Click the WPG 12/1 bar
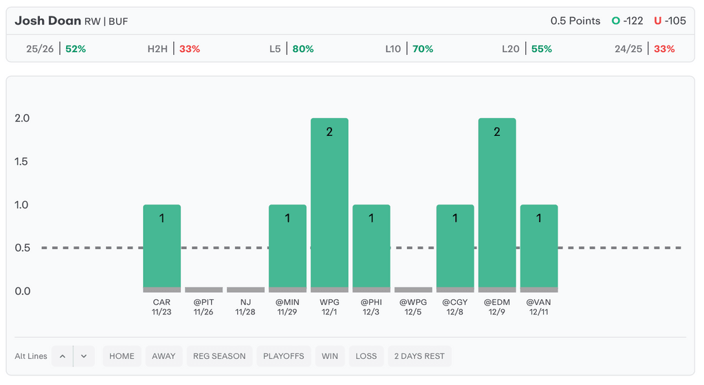The height and width of the screenshot is (385, 704). (329, 205)
